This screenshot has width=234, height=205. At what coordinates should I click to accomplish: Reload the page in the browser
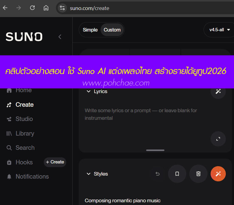32,8
